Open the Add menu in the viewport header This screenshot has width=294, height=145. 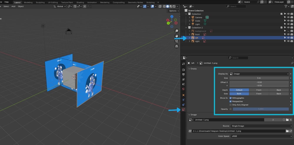13,6
